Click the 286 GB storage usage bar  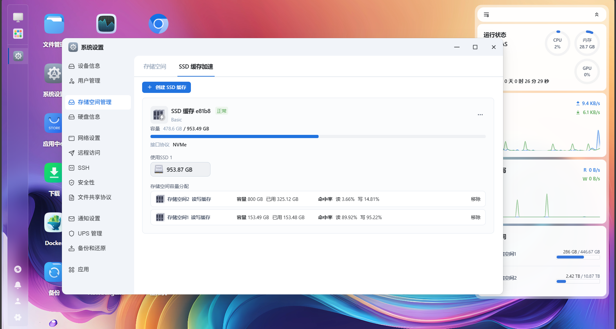click(578, 257)
